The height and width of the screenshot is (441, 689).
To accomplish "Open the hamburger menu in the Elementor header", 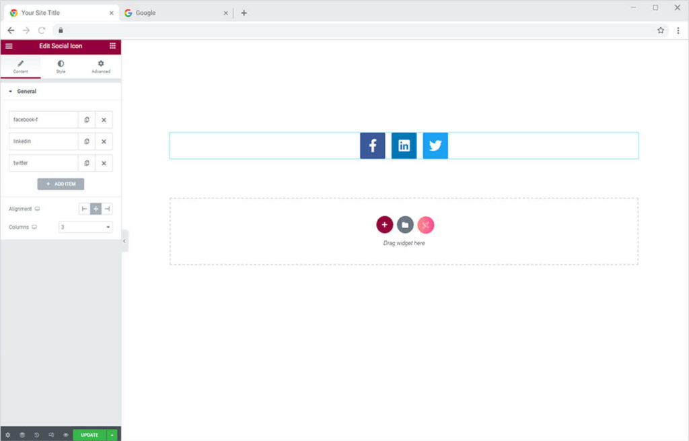I will click(9, 46).
